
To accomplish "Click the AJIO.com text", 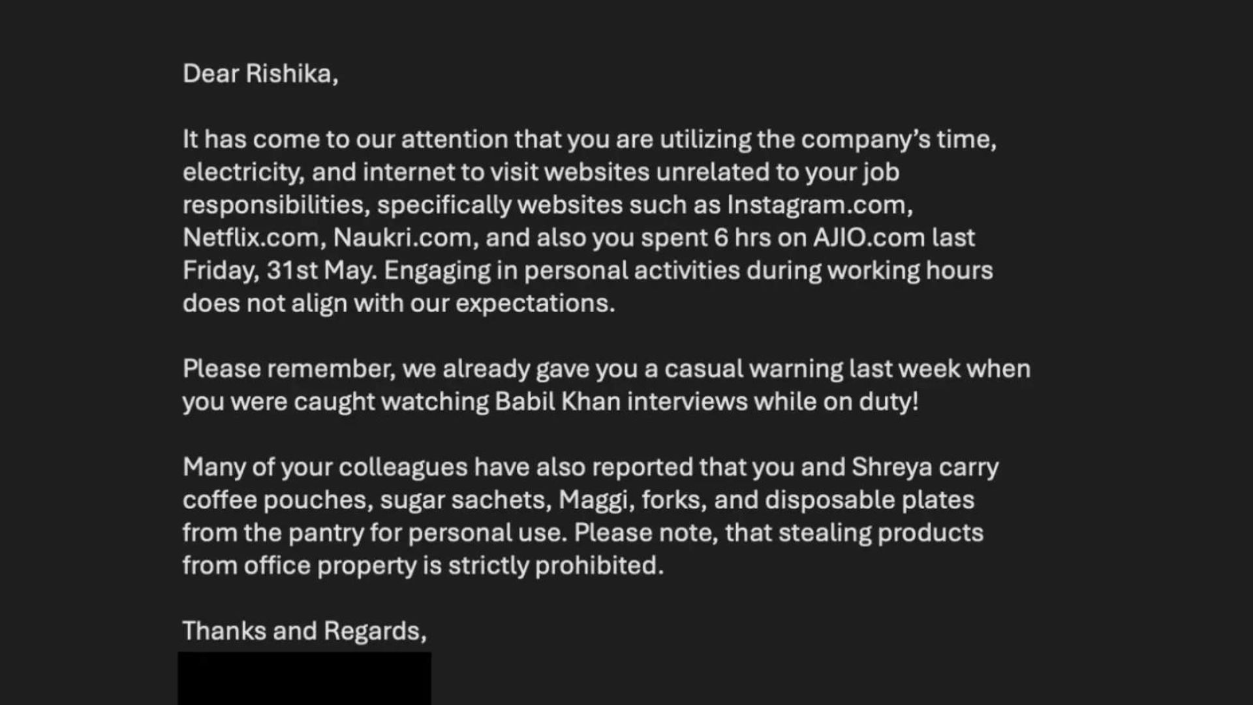I will pos(869,238).
